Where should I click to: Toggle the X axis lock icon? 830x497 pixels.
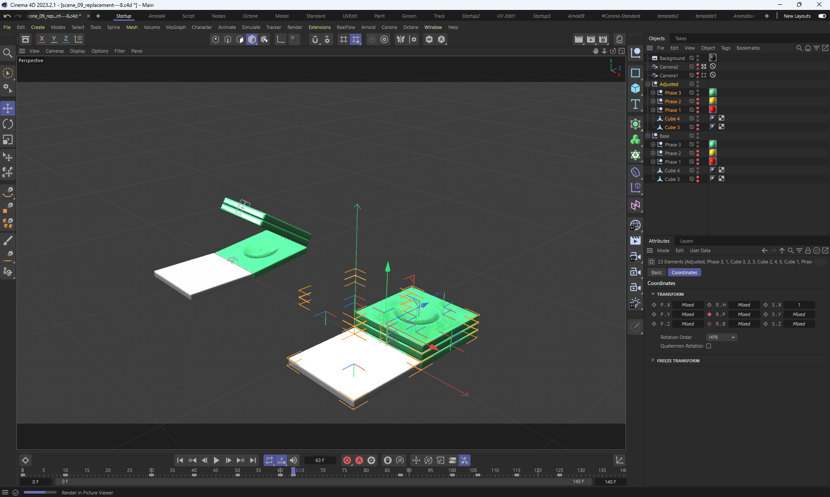pyautogui.click(x=41, y=39)
